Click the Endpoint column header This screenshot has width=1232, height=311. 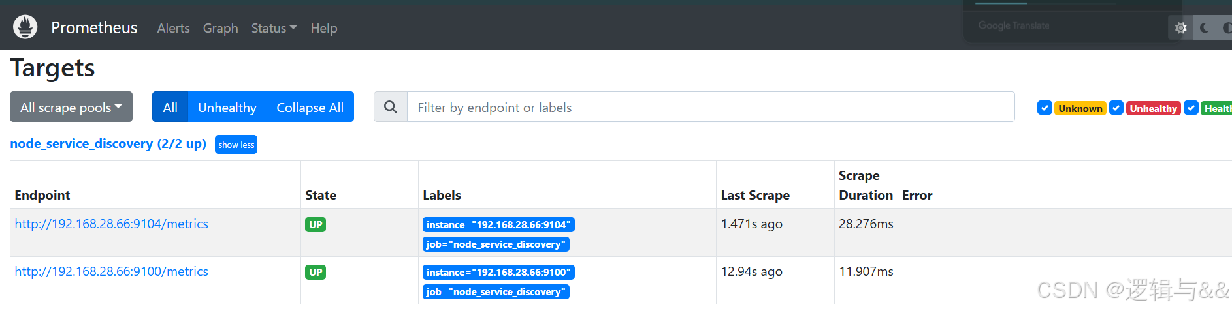[x=42, y=195]
